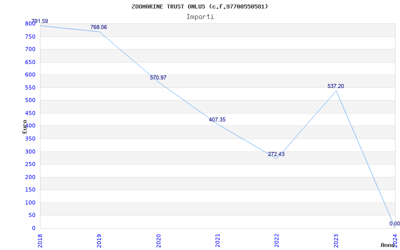Click the 2023 x-axis label
400x250 pixels.
336,240
